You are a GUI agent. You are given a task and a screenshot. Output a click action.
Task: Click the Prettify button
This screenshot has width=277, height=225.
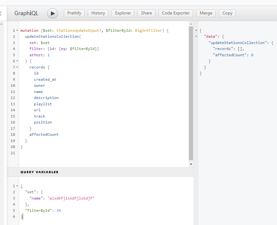[x=74, y=13]
